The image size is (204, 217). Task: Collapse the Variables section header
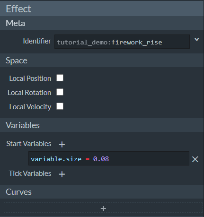[x=102, y=125]
